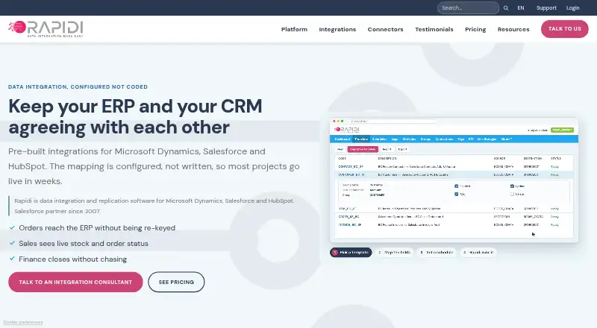Screen dimensions: 597x328
Task: Select the 'Pick a template' step pill
Action: pos(351,252)
